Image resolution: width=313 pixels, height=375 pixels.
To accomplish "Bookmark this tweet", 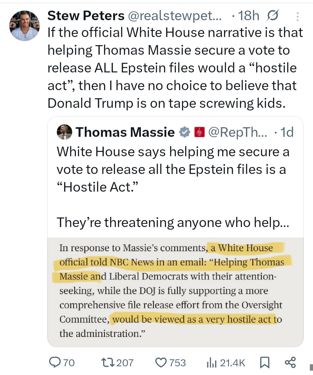I will click(265, 362).
